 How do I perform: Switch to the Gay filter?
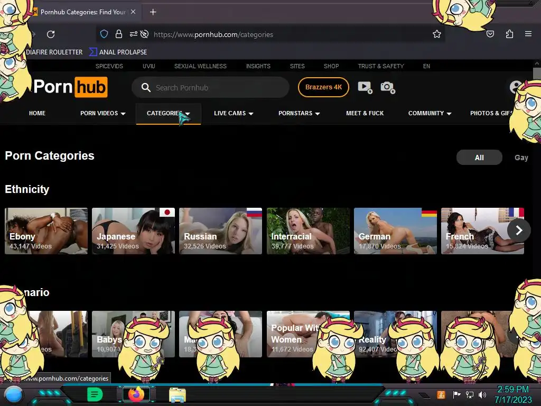[x=521, y=158]
